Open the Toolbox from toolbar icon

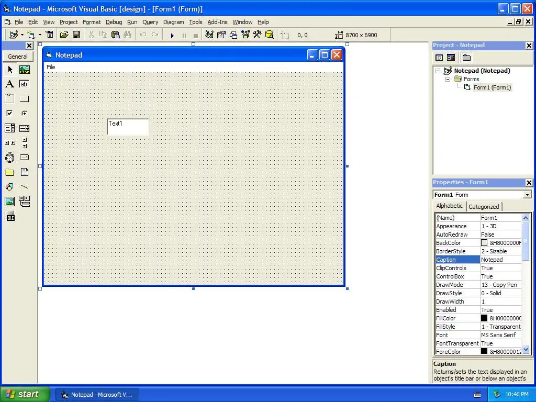coord(258,35)
